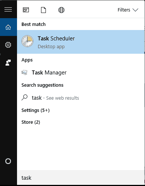Screen dimensions: 145x186
Task: Expand the Settings (5+) results group
Action: pos(36,110)
